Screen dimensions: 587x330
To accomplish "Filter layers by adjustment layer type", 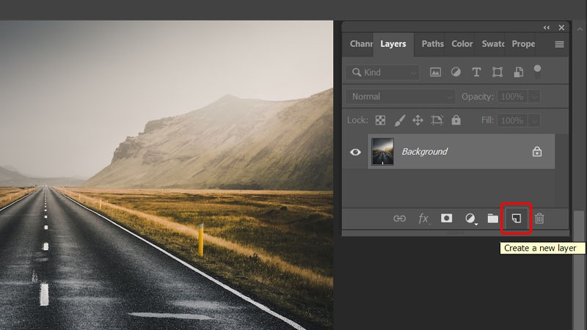I will tap(456, 72).
